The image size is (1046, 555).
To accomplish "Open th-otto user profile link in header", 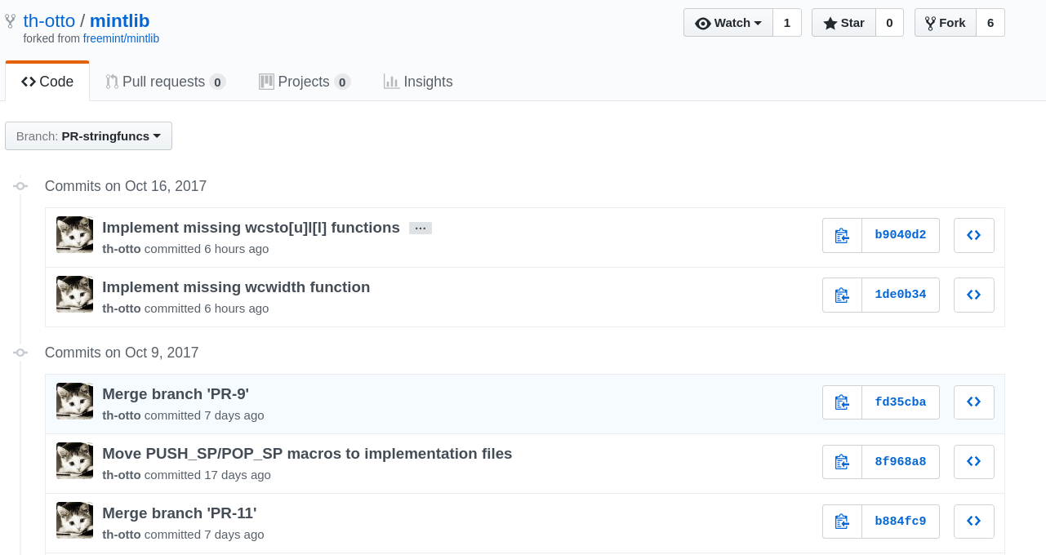I will click(48, 21).
